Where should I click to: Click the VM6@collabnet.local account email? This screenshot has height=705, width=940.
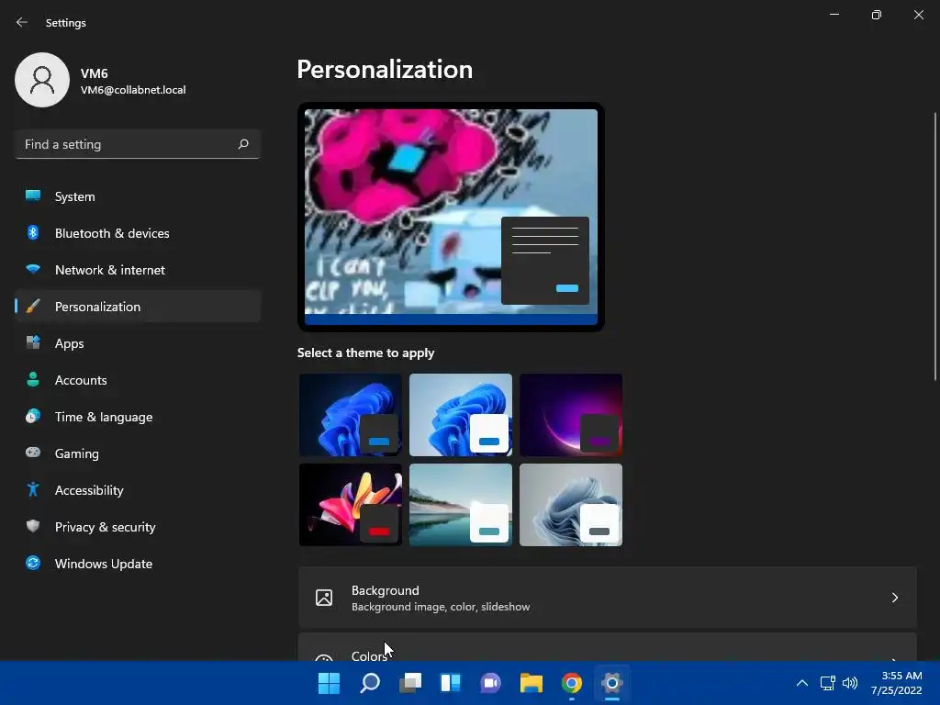133,90
